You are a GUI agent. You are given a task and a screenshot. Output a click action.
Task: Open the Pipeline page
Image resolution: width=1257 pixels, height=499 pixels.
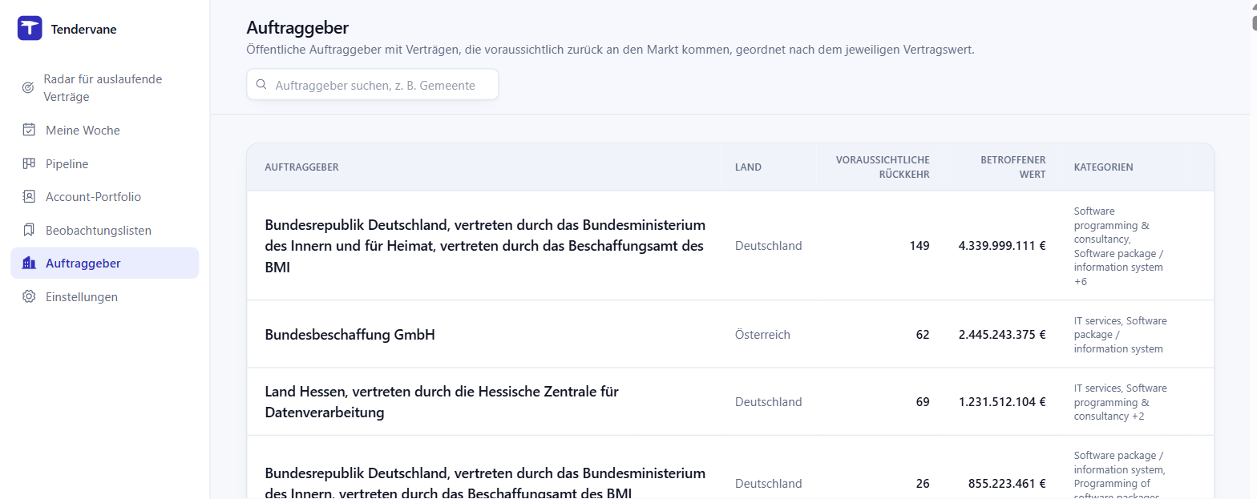104,163
